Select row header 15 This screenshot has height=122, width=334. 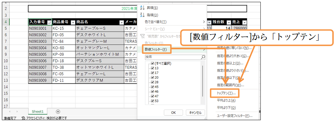click(x=5, y=93)
